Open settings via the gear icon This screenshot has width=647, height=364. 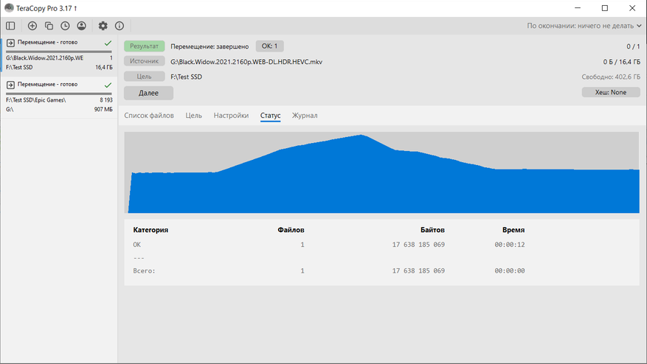tap(103, 26)
